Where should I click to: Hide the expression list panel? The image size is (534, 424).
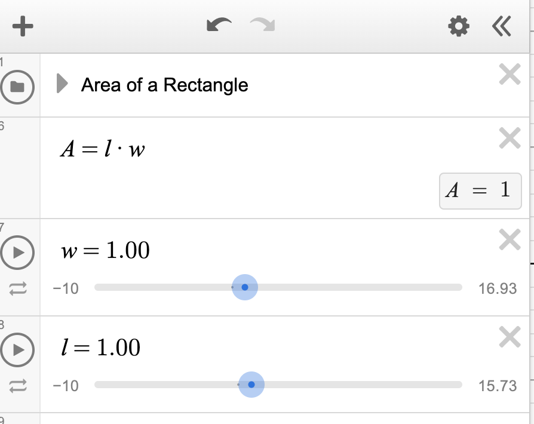tap(502, 26)
